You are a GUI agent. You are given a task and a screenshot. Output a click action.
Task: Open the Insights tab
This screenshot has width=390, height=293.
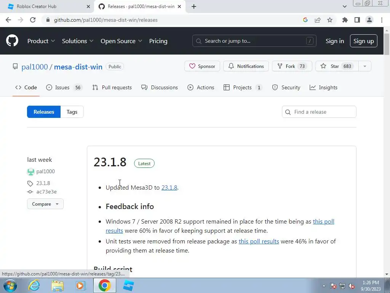323,87
